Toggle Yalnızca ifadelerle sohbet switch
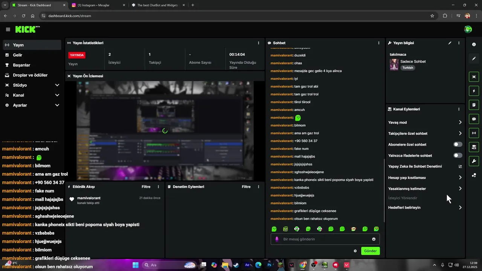482x271 pixels. tap(458, 155)
